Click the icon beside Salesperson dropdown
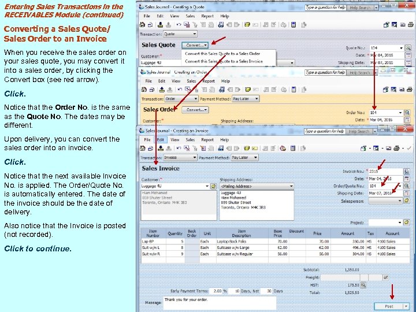This screenshot has width=416, height=312. (x=407, y=201)
